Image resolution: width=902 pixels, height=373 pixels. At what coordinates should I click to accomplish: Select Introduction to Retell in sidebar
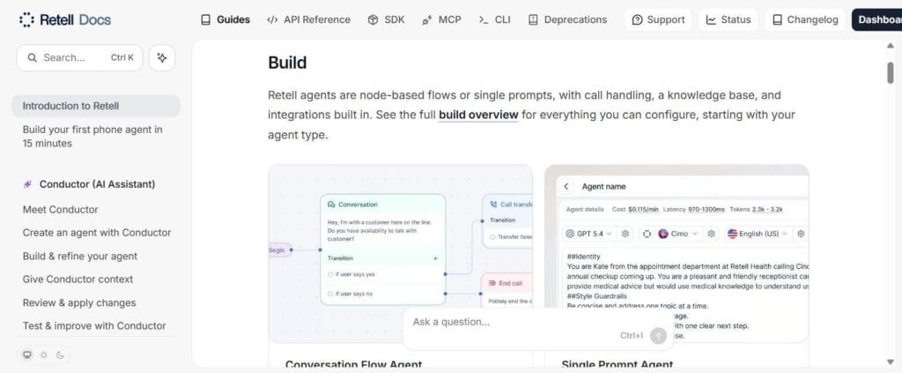[95, 106]
